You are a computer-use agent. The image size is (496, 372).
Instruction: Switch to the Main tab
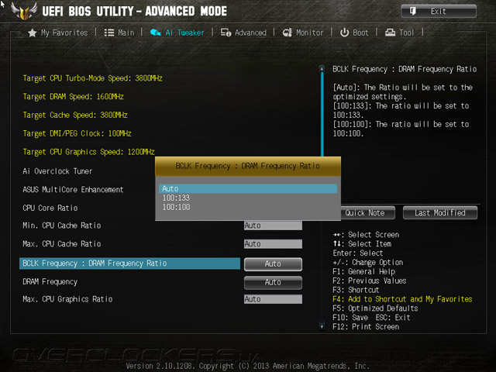click(x=126, y=33)
